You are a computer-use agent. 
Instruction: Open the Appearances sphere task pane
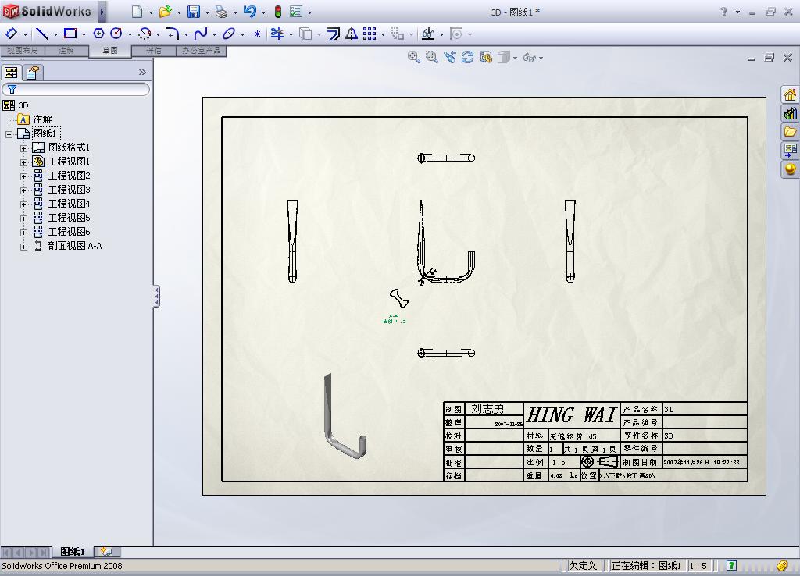[790, 169]
